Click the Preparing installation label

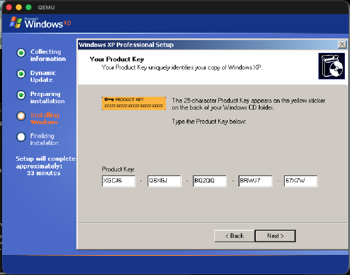tap(47, 97)
